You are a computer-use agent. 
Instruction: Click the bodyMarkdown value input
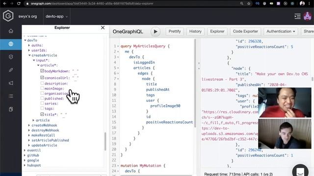coord(75,71)
